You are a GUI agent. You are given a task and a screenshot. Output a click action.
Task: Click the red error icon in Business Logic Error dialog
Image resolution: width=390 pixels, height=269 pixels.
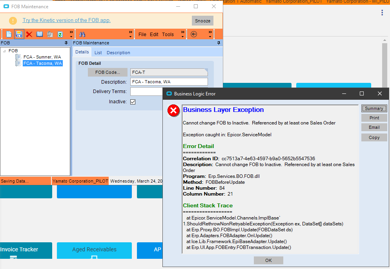click(173, 110)
